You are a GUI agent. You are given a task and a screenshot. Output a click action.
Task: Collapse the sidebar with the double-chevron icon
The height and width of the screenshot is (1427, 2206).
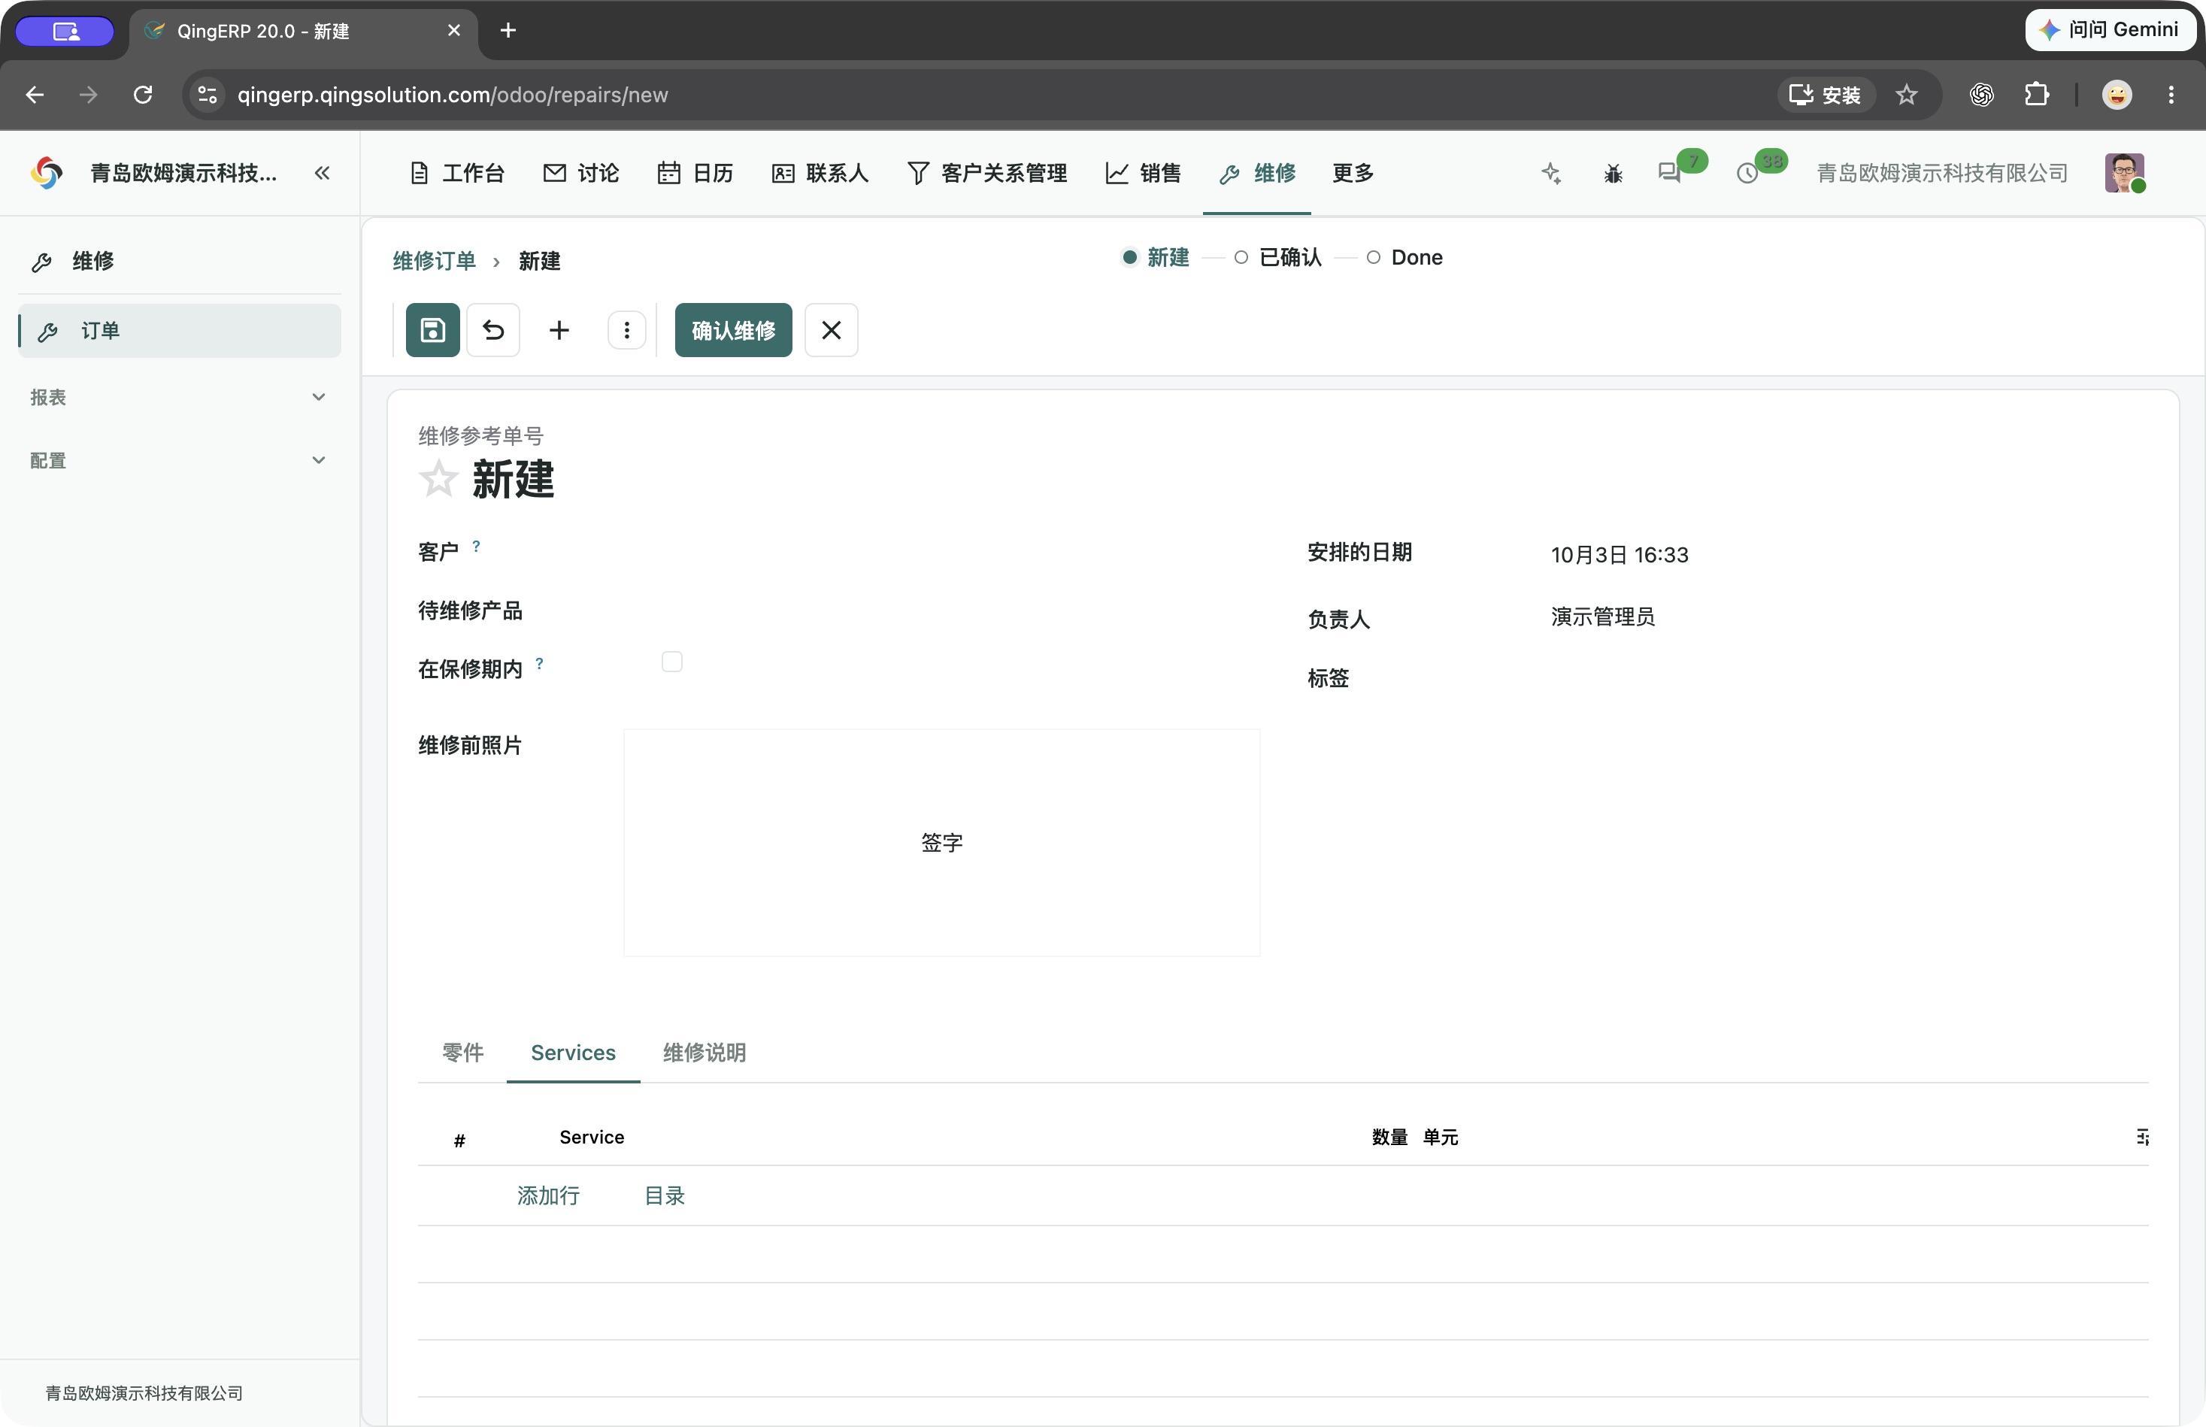pos(322,173)
